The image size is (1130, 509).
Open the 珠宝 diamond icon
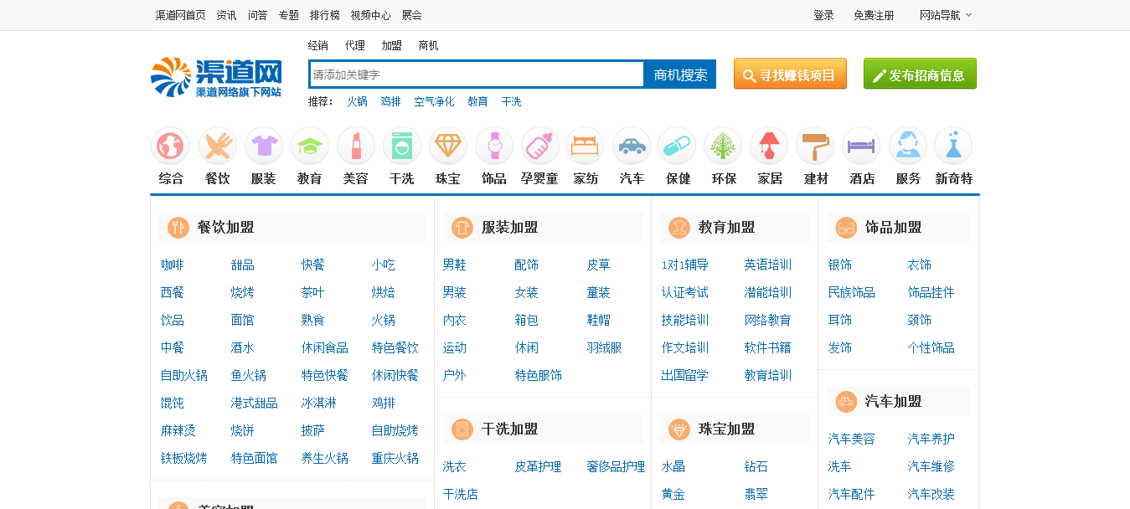coord(447,144)
